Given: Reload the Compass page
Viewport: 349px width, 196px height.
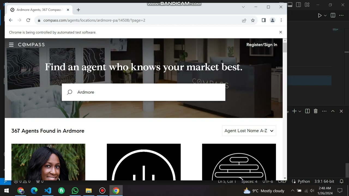Looking at the screenshot, I should coord(28,20).
